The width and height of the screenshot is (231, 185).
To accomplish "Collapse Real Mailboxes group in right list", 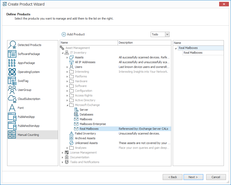I will 176,48.
